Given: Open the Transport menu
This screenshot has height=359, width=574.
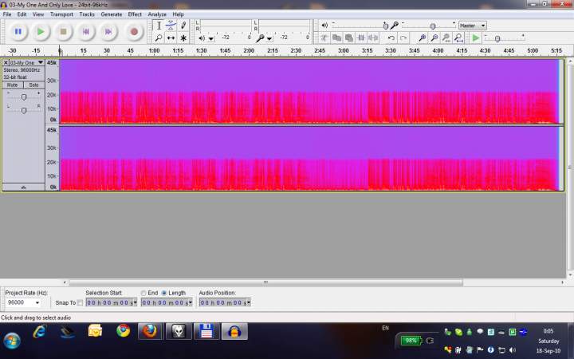Looking at the screenshot, I should click(x=61, y=14).
